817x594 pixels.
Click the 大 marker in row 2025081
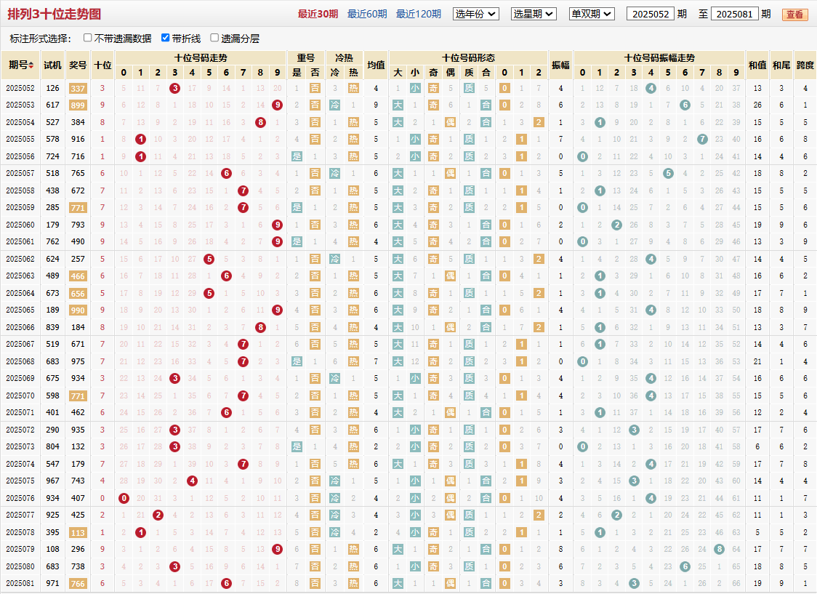click(398, 584)
